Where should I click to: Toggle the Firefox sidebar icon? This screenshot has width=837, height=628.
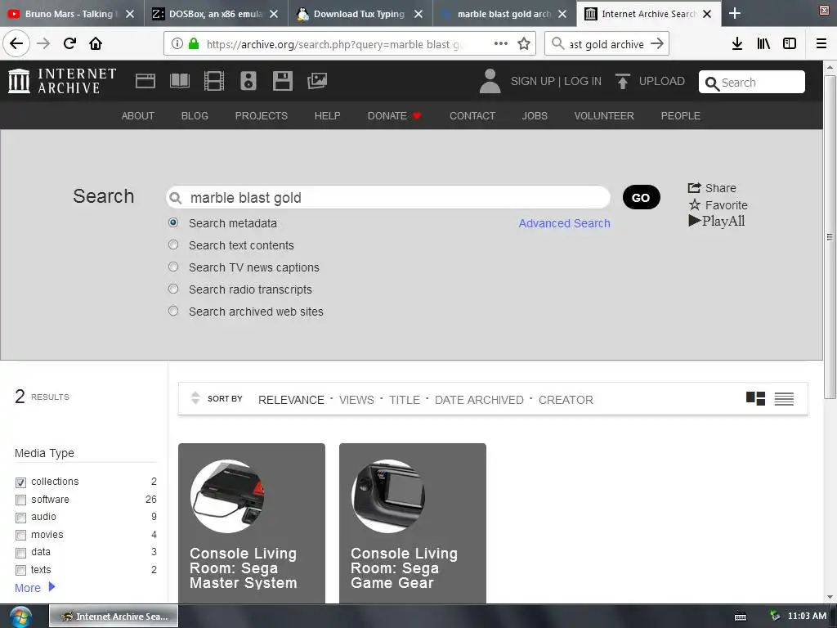(790, 44)
